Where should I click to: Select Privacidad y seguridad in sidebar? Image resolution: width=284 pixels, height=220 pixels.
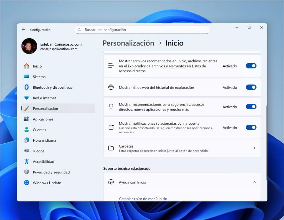click(28, 172)
